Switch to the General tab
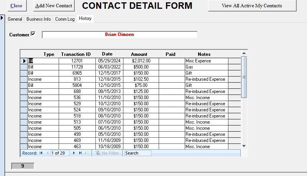This screenshot has height=176, width=307. click(15, 19)
